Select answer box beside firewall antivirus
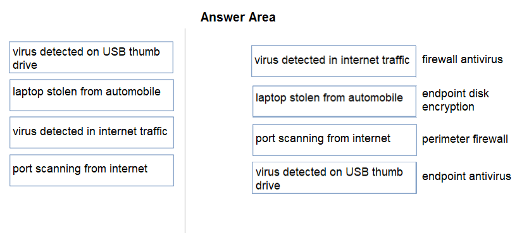The height and width of the screenshot is (247, 529). [x=333, y=61]
